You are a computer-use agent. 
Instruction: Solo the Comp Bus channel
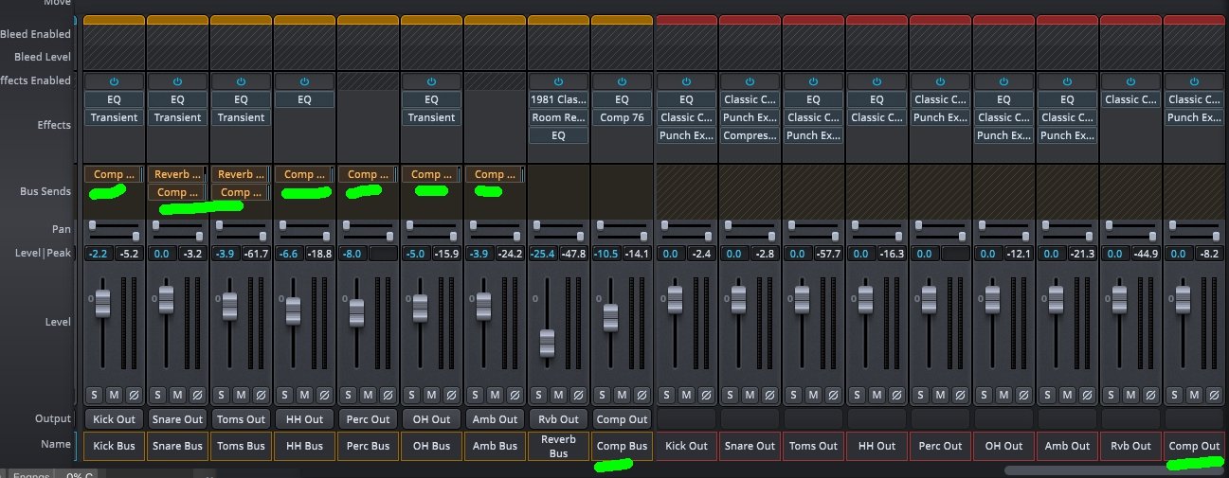tap(602, 394)
